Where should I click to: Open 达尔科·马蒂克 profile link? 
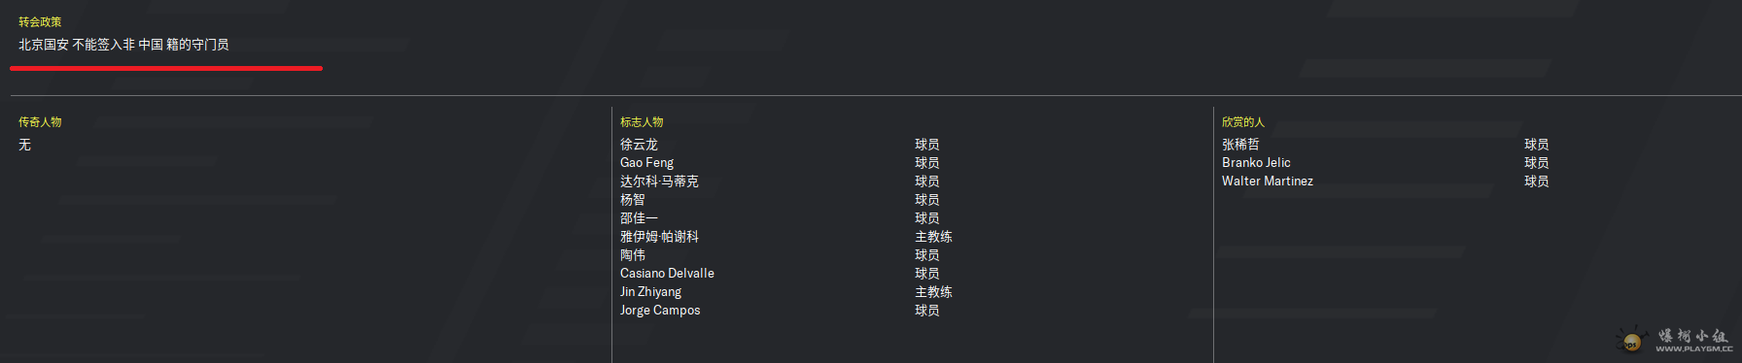[x=659, y=181]
